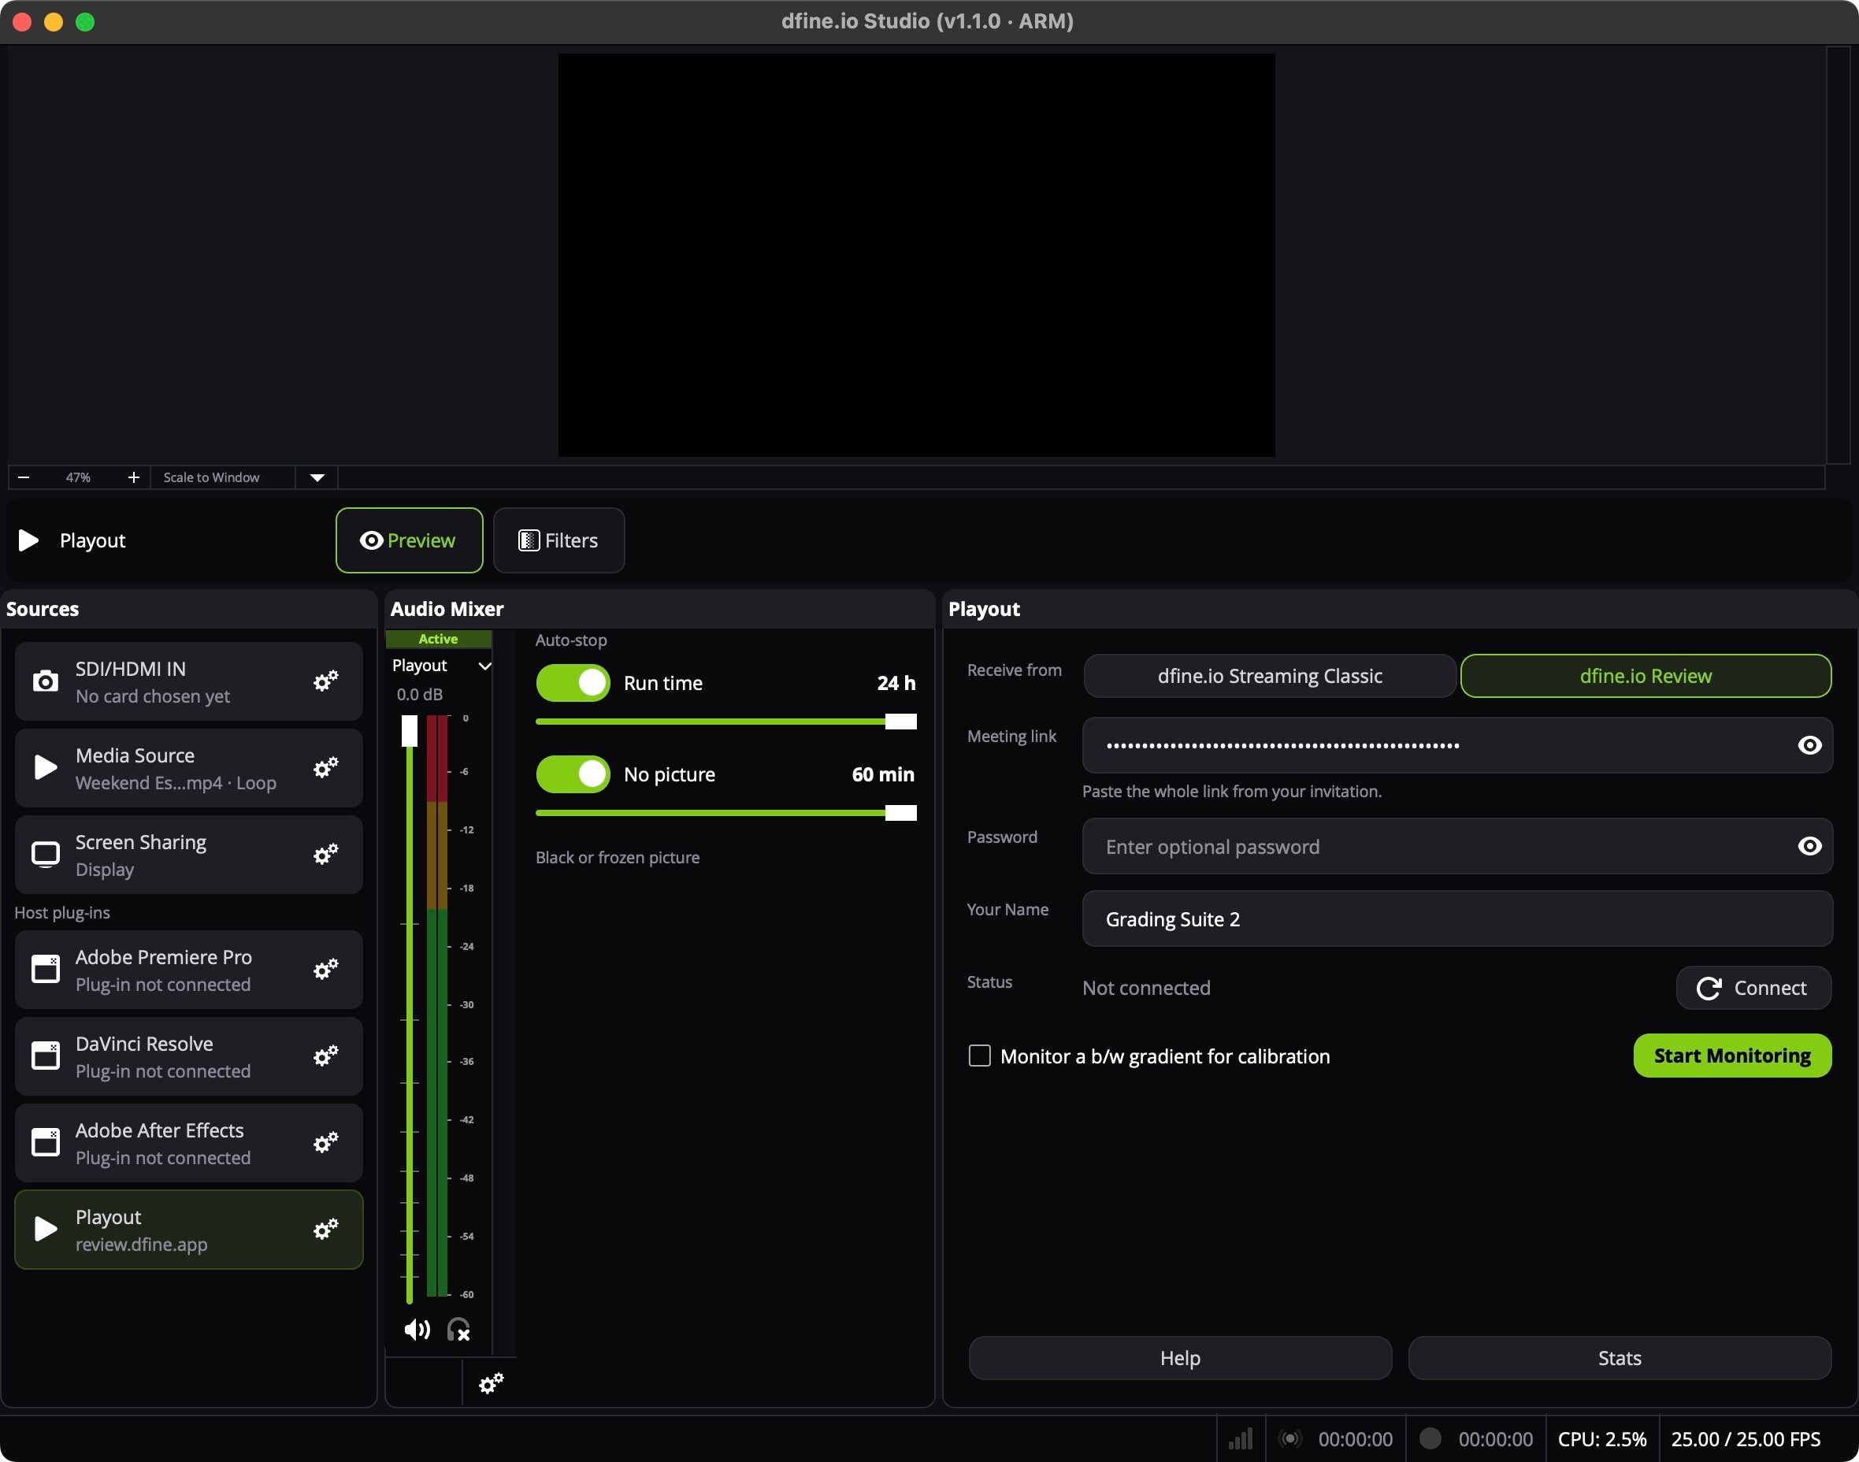Click the camera icon of SDI/HDMI IN
Viewport: 1859px width, 1462px height.
(x=46, y=681)
